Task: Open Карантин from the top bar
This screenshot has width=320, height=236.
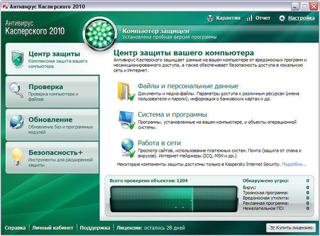Action: [228, 18]
